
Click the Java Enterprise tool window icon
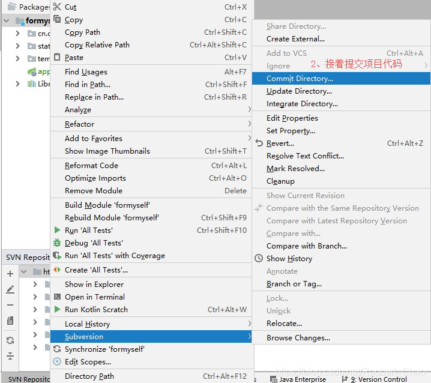tap(274, 379)
